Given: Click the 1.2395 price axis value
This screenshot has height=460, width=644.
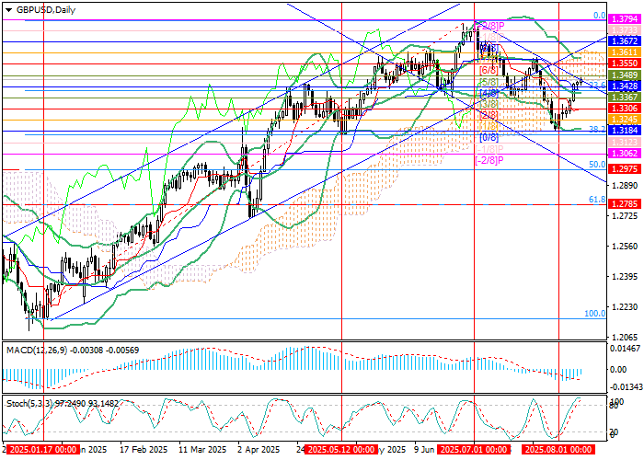Looking at the screenshot, I should tap(625, 277).
